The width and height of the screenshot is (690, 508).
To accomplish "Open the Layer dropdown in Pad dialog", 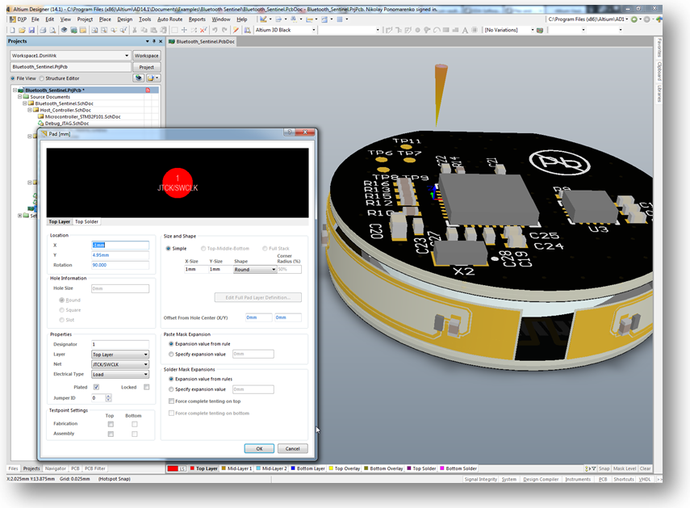I will click(x=120, y=355).
